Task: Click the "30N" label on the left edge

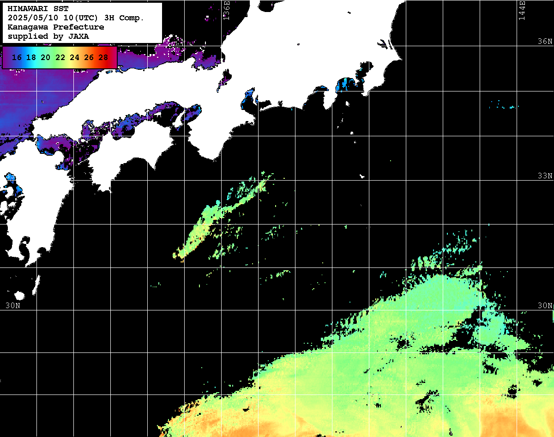Action: pos(13,305)
